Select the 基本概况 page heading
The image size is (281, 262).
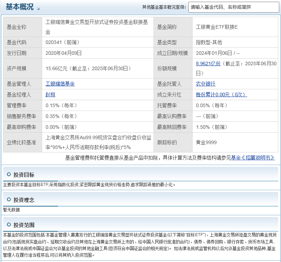pyautogui.click(x=19, y=7)
